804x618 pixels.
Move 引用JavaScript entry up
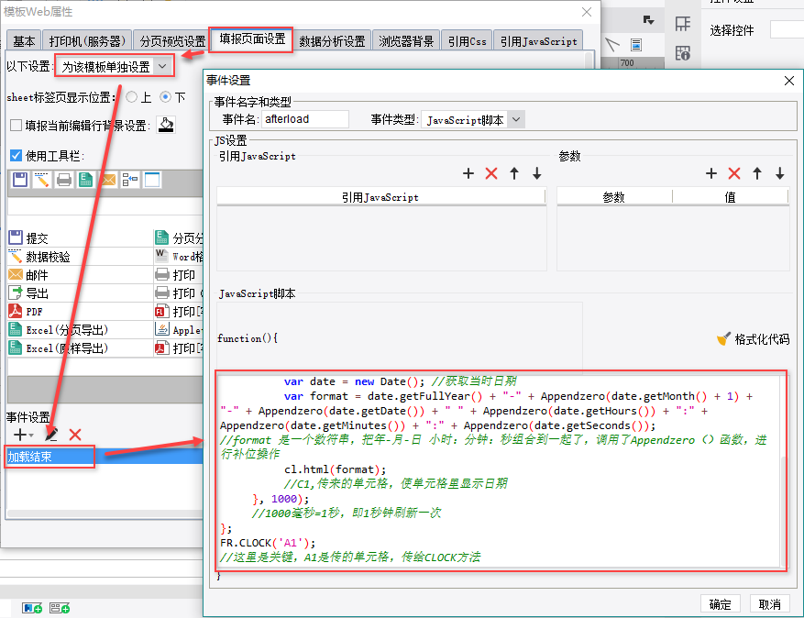click(x=514, y=173)
